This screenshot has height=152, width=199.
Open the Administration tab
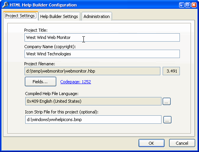[x=97, y=16]
